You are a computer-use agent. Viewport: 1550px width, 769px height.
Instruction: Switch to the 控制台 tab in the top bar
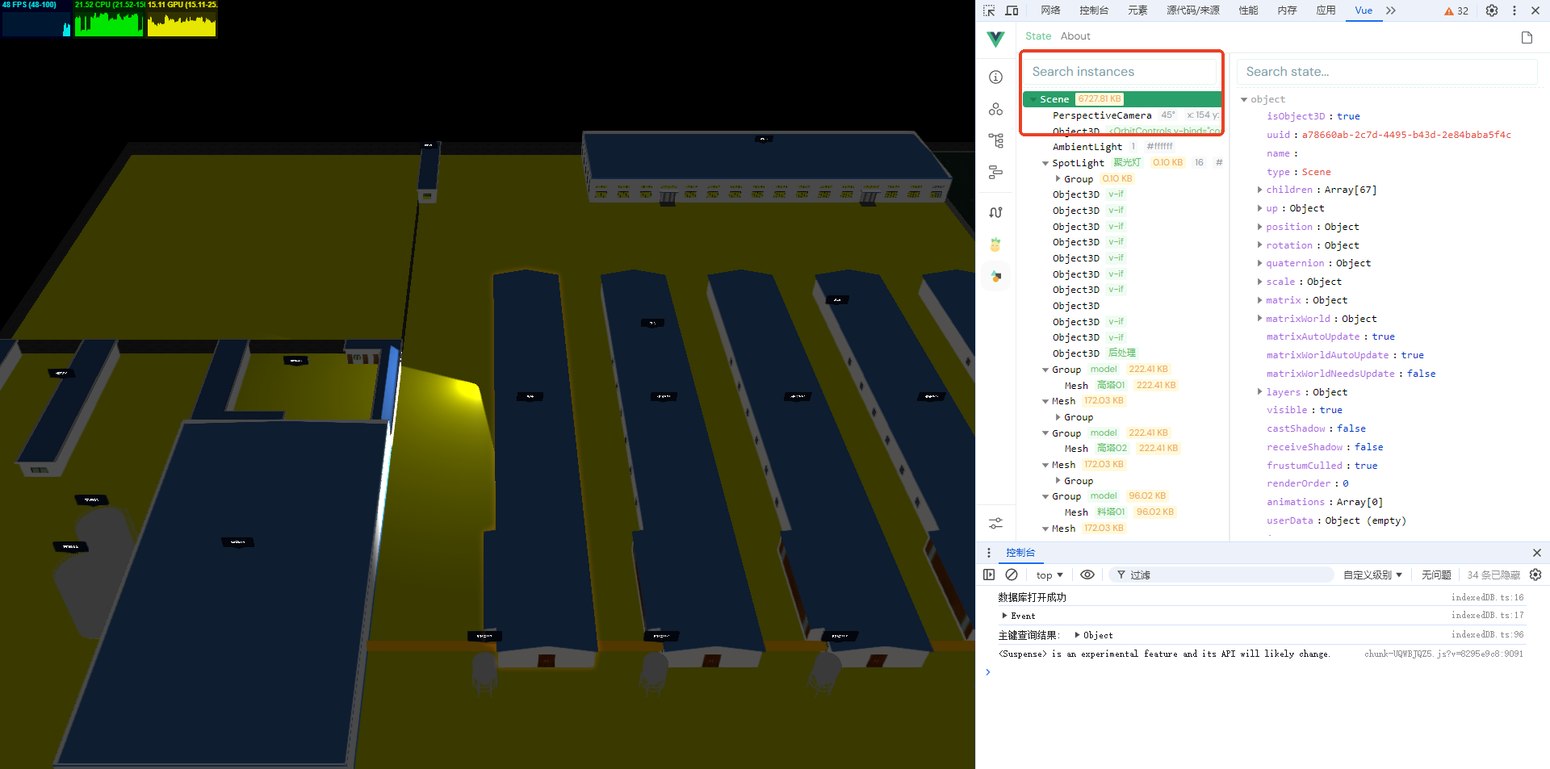[1094, 10]
